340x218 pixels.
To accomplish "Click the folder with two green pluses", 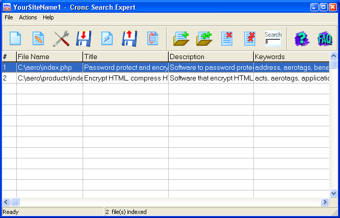I will point(204,38).
